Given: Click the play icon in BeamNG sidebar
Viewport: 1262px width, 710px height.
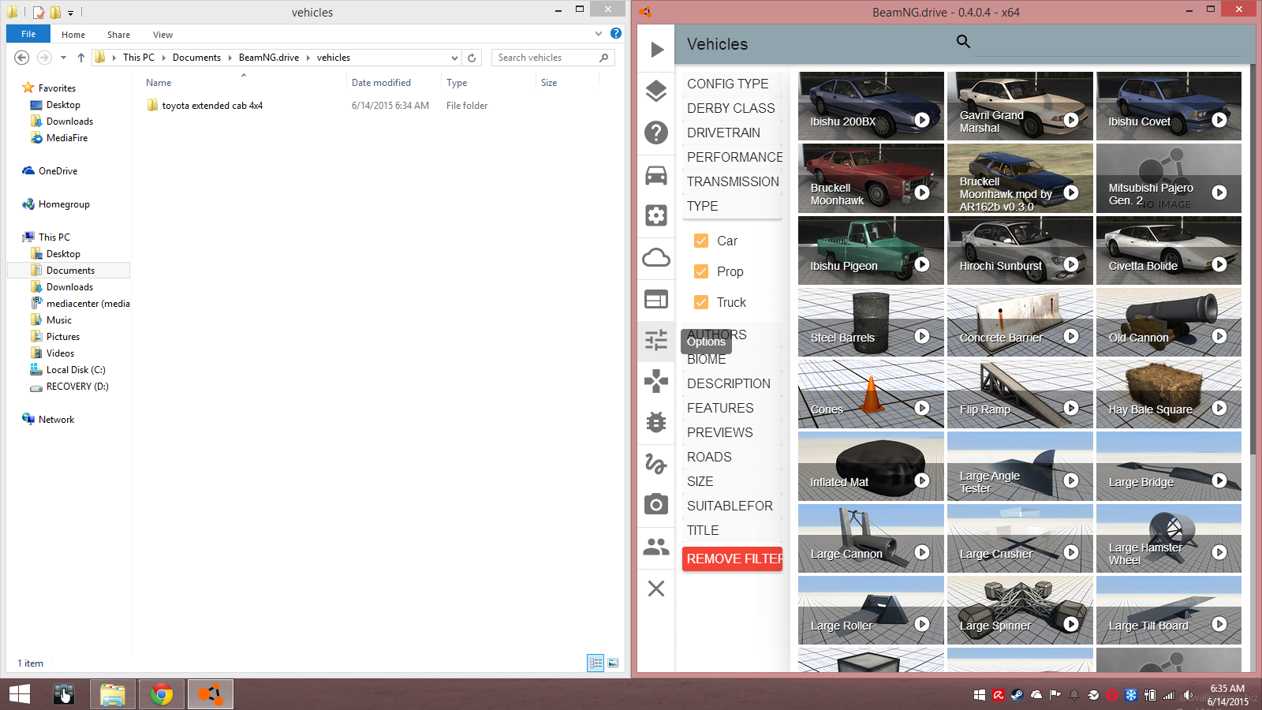Looking at the screenshot, I should tap(657, 50).
